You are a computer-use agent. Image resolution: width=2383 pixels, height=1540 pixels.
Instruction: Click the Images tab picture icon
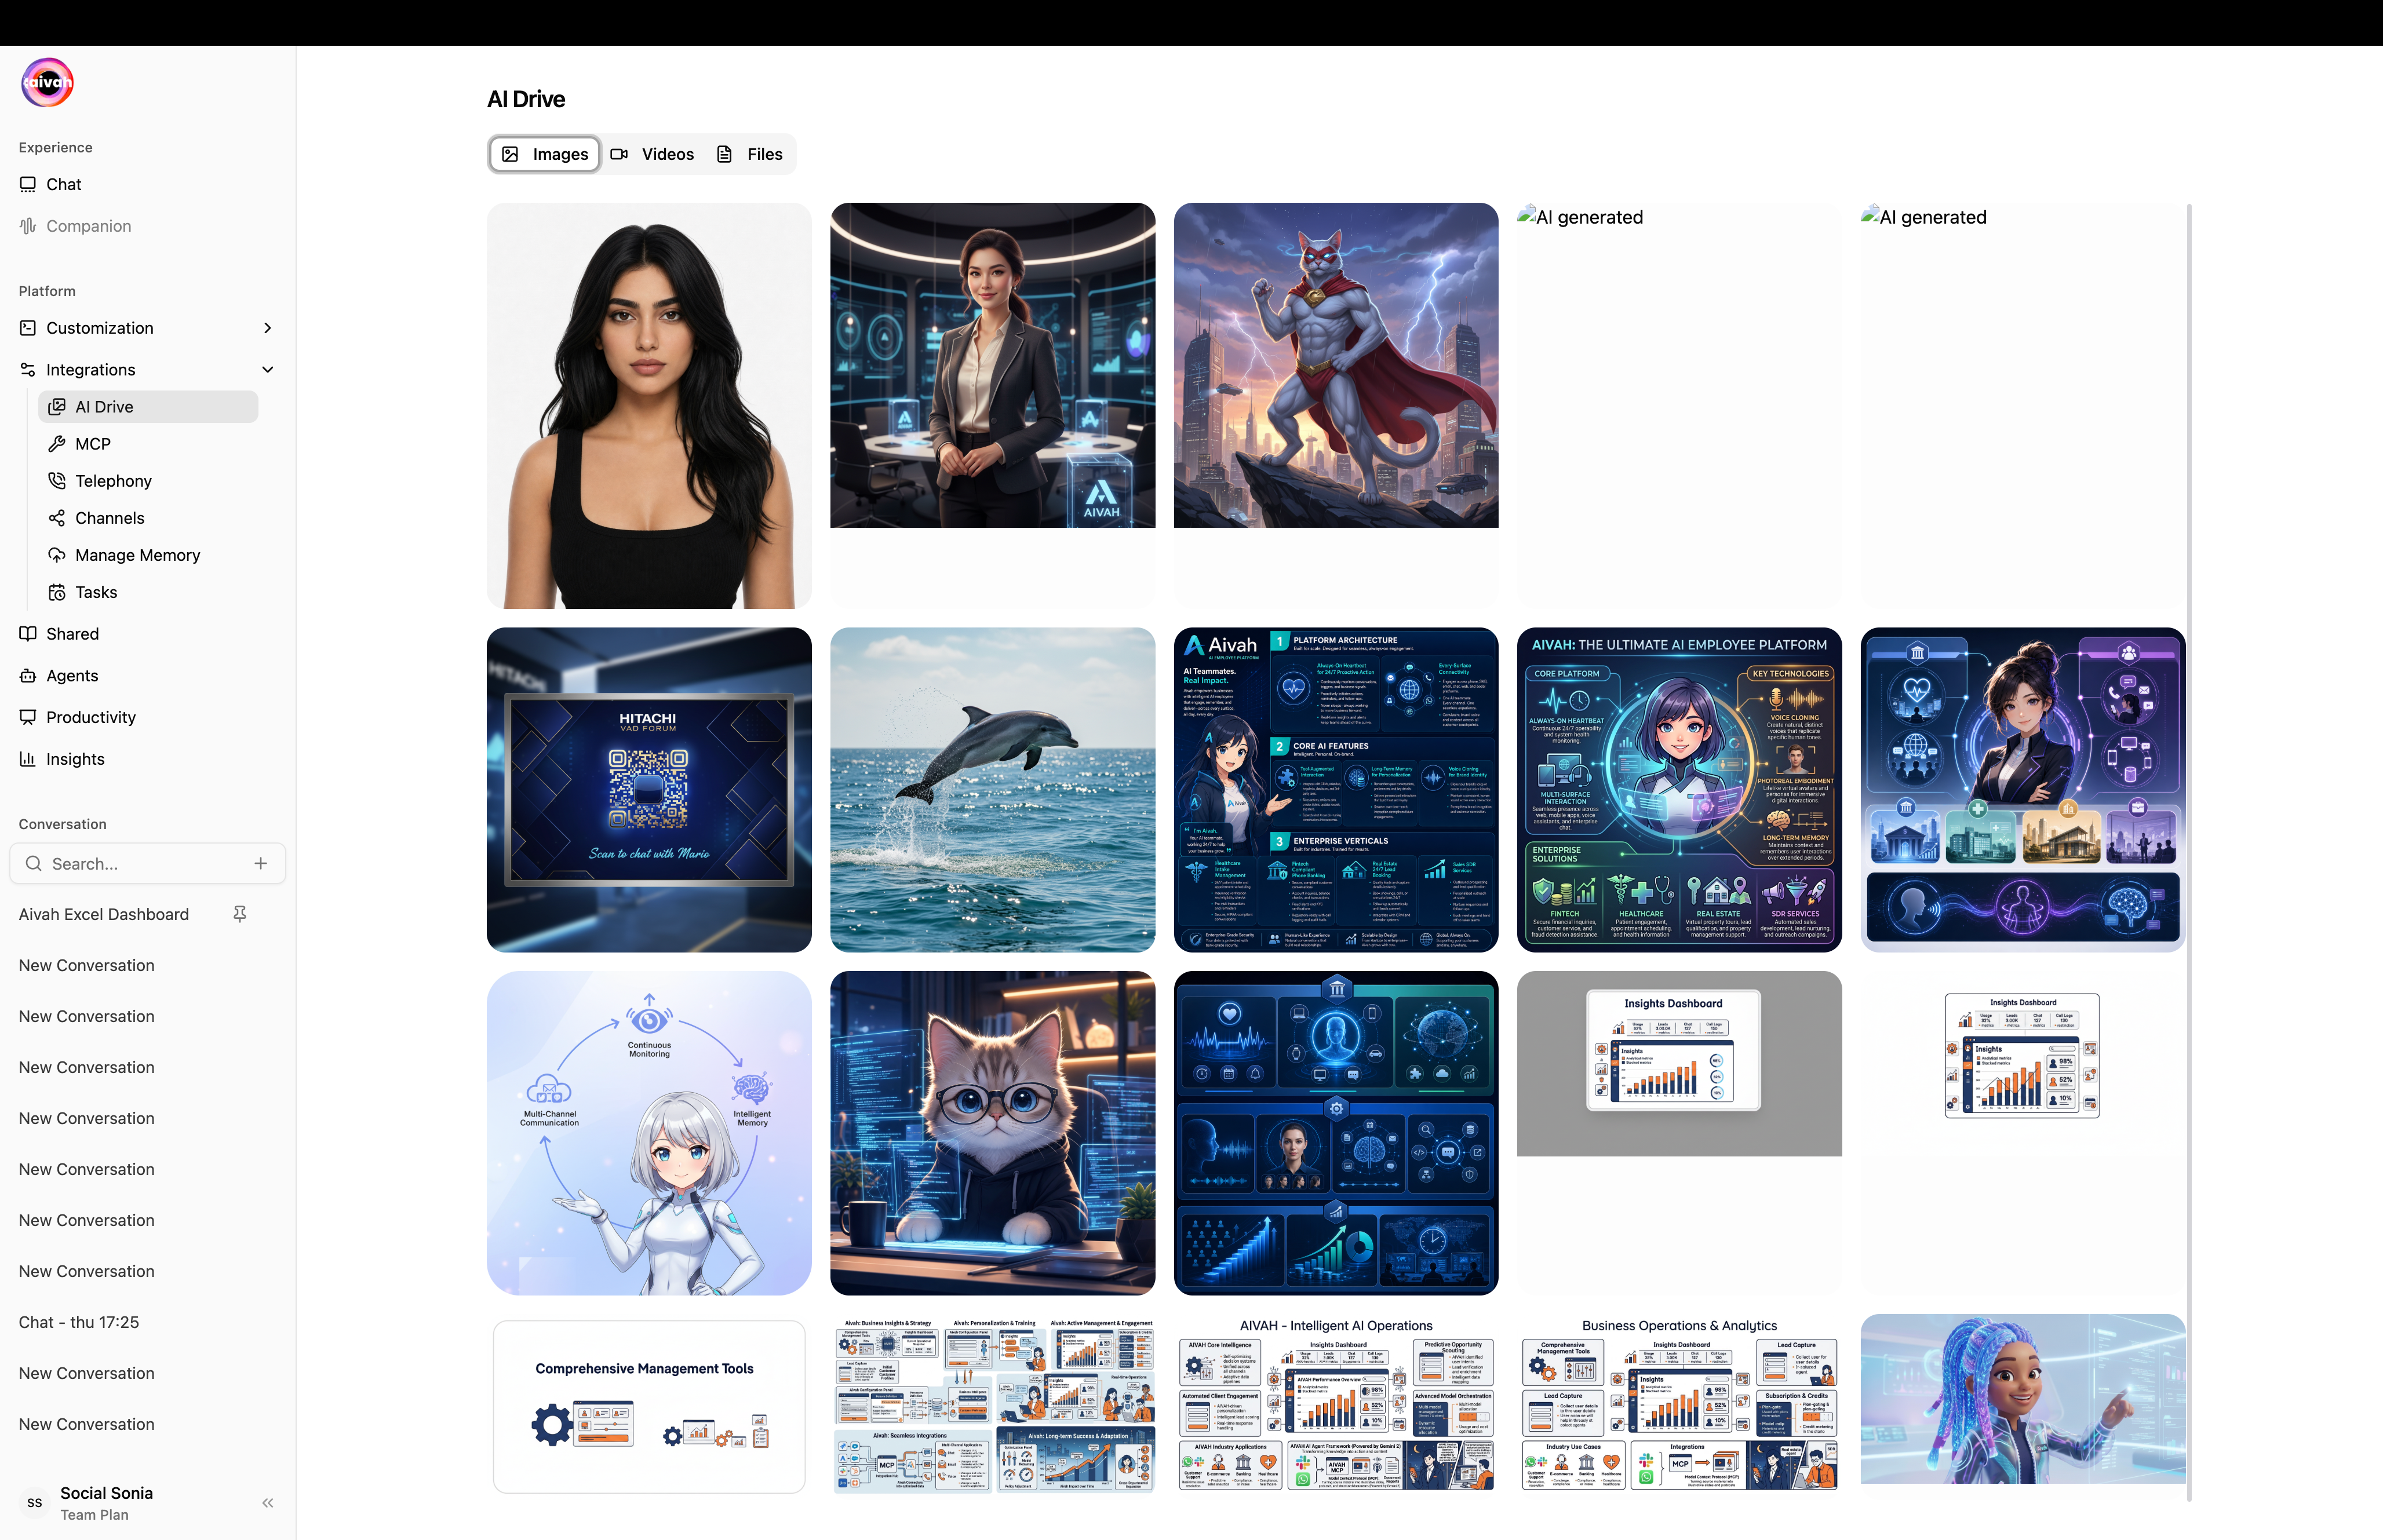click(510, 154)
